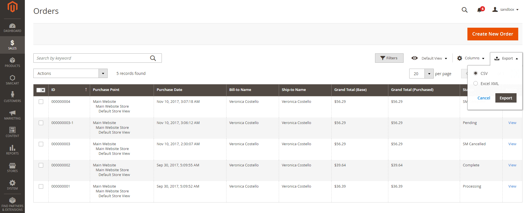View order 000000001
This screenshot has height=213, width=527.
pos(512,186)
